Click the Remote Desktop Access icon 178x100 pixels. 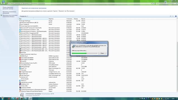(20, 63)
